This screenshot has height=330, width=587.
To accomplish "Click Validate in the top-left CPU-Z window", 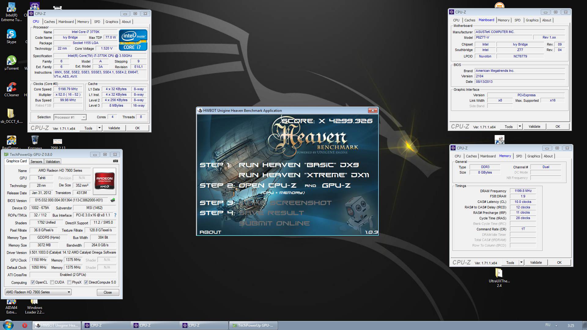I will pyautogui.click(x=114, y=128).
